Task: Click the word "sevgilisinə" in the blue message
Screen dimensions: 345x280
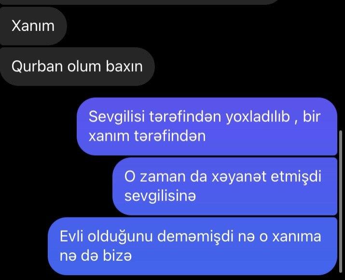Action: tap(160, 196)
